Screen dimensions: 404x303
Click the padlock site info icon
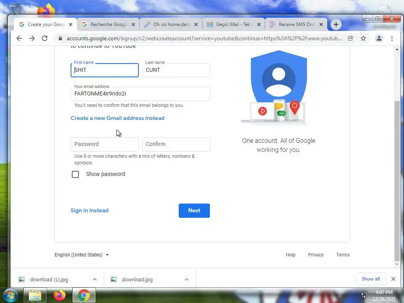60,38
